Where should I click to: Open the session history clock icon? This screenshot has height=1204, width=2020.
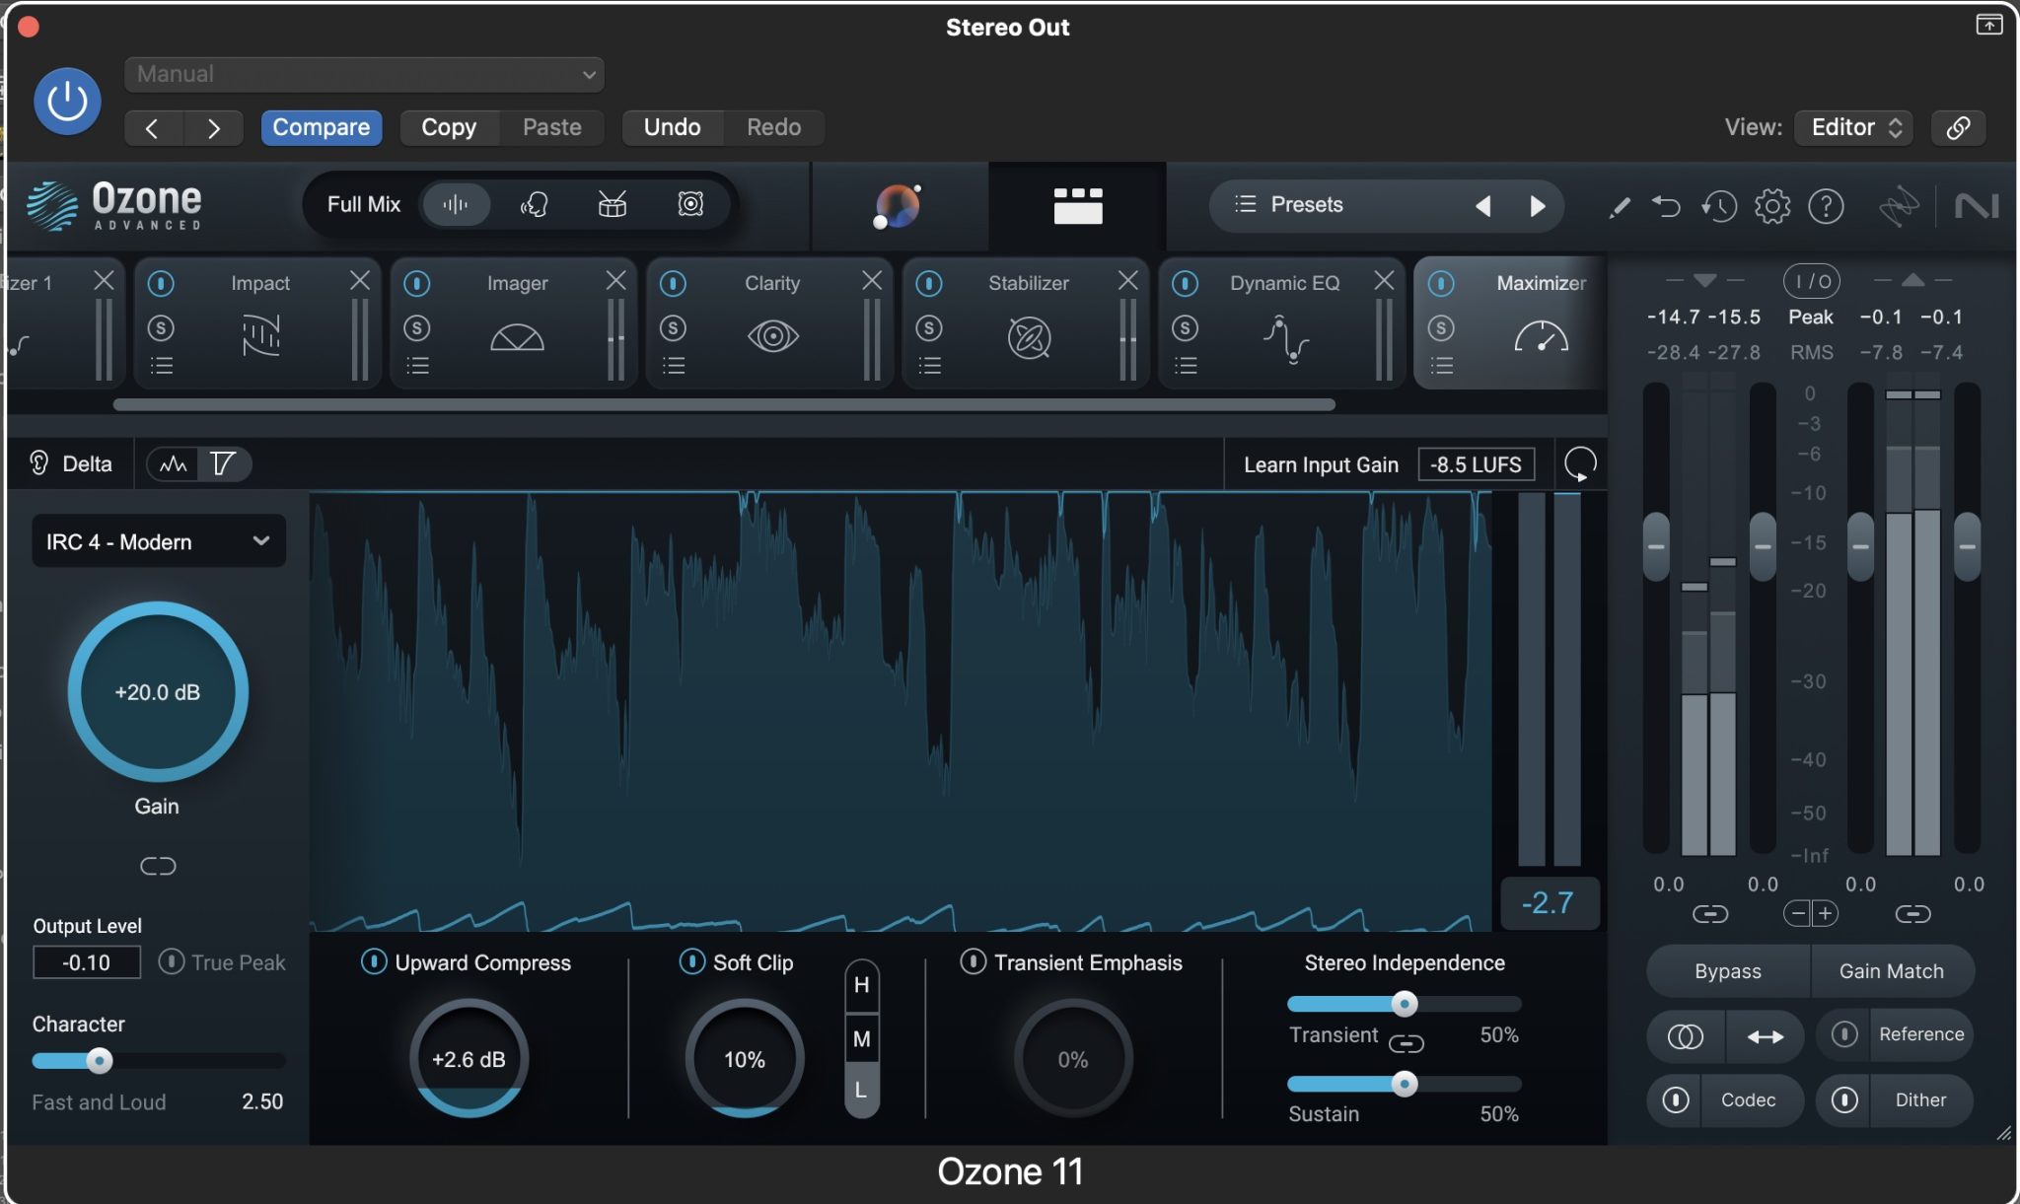[1720, 205]
